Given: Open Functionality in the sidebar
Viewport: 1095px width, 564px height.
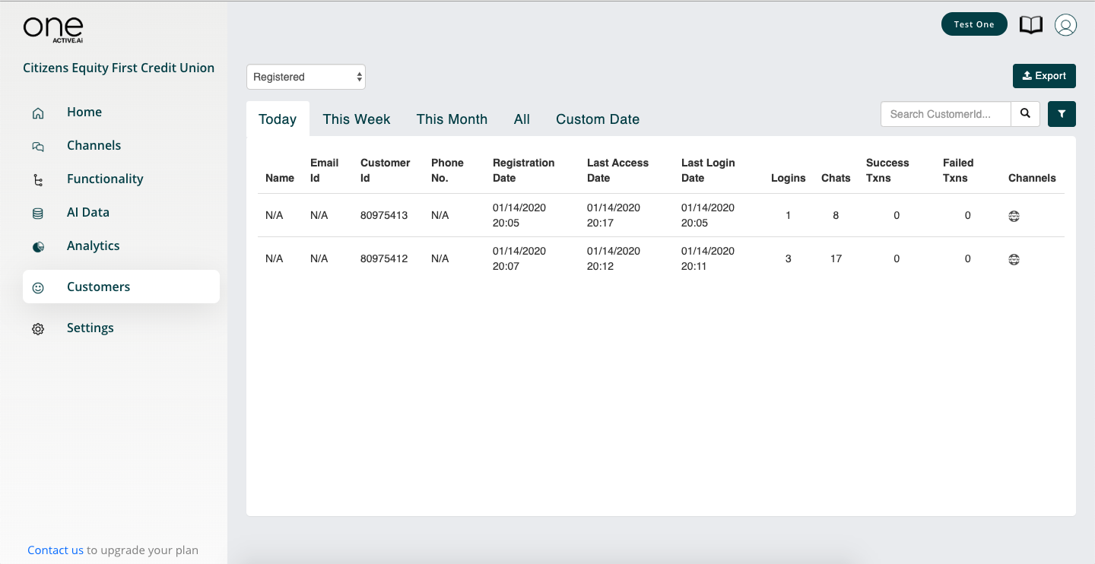Looking at the screenshot, I should 105,179.
